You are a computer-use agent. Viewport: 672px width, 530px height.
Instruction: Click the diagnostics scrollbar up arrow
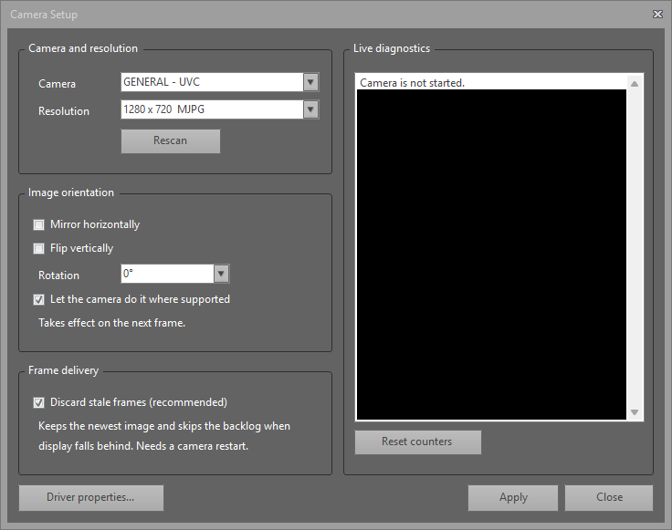click(635, 84)
